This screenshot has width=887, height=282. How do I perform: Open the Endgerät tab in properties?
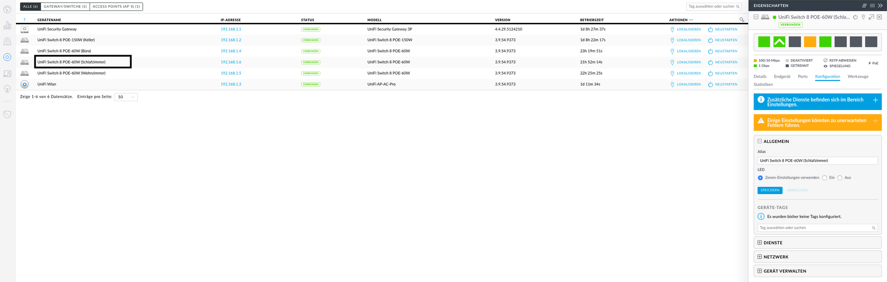click(x=782, y=76)
